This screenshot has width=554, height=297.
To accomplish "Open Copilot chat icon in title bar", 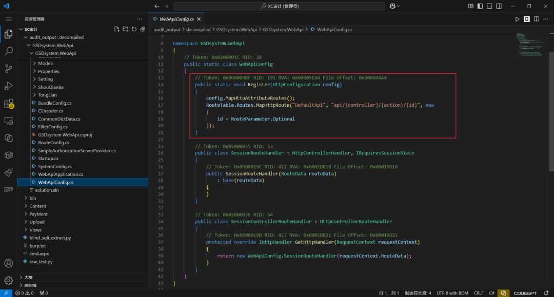I will click(392, 6).
